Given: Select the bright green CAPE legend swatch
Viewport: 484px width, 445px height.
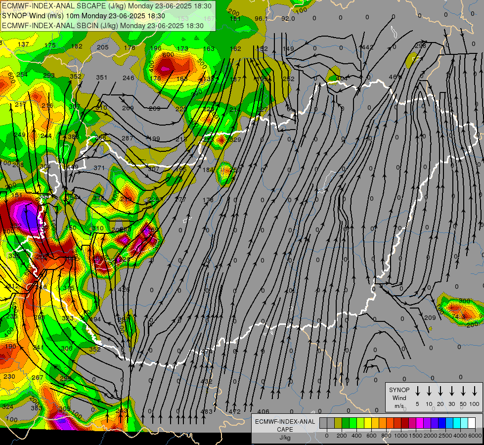Looking at the screenshot, I should (x=353, y=423).
